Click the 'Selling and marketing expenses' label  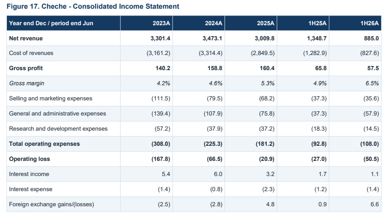pyautogui.click(x=51, y=99)
